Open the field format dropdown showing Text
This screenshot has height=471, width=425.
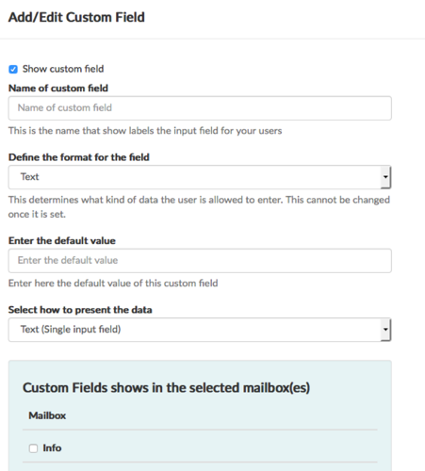pos(200,177)
